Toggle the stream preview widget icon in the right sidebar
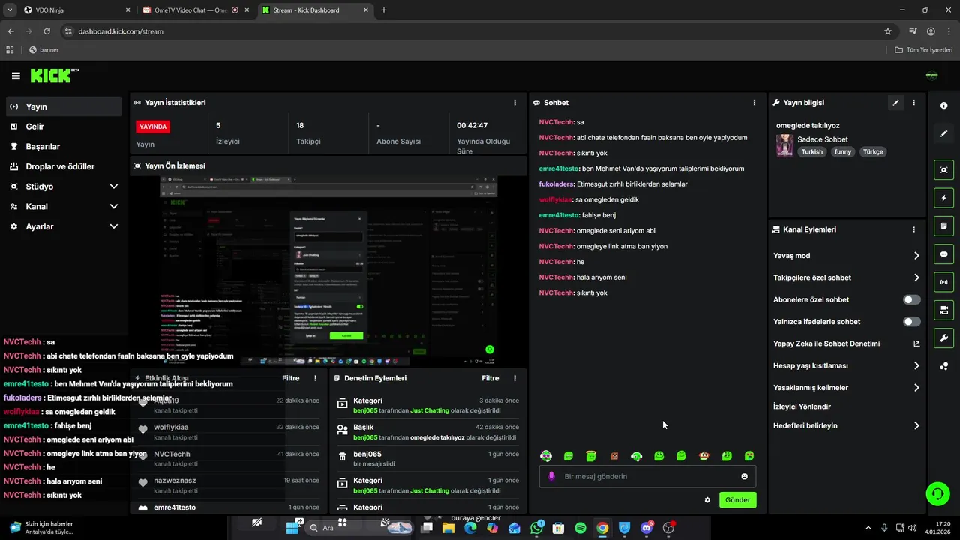The height and width of the screenshot is (540, 960). click(x=943, y=170)
